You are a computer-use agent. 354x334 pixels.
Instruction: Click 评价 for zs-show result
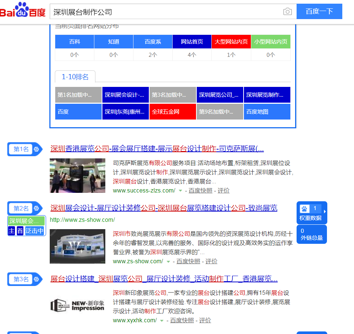pyautogui.click(x=211, y=261)
